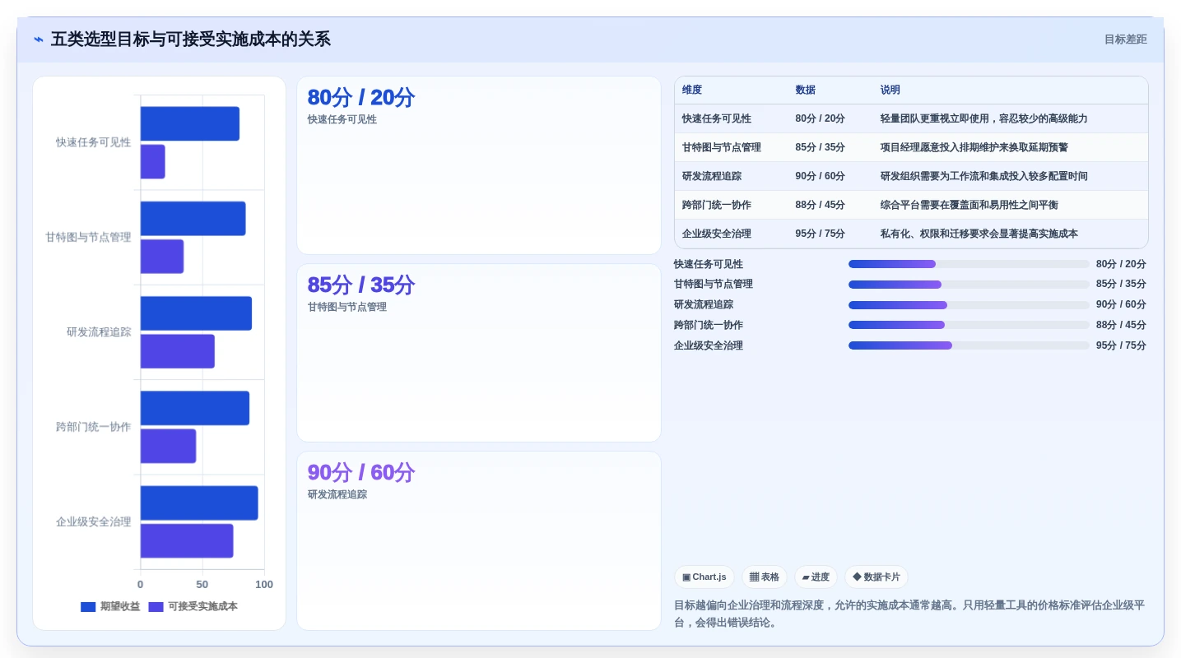The height and width of the screenshot is (658, 1181).
Task: Toggle the 期望收益 legend entry
Action: click(110, 606)
